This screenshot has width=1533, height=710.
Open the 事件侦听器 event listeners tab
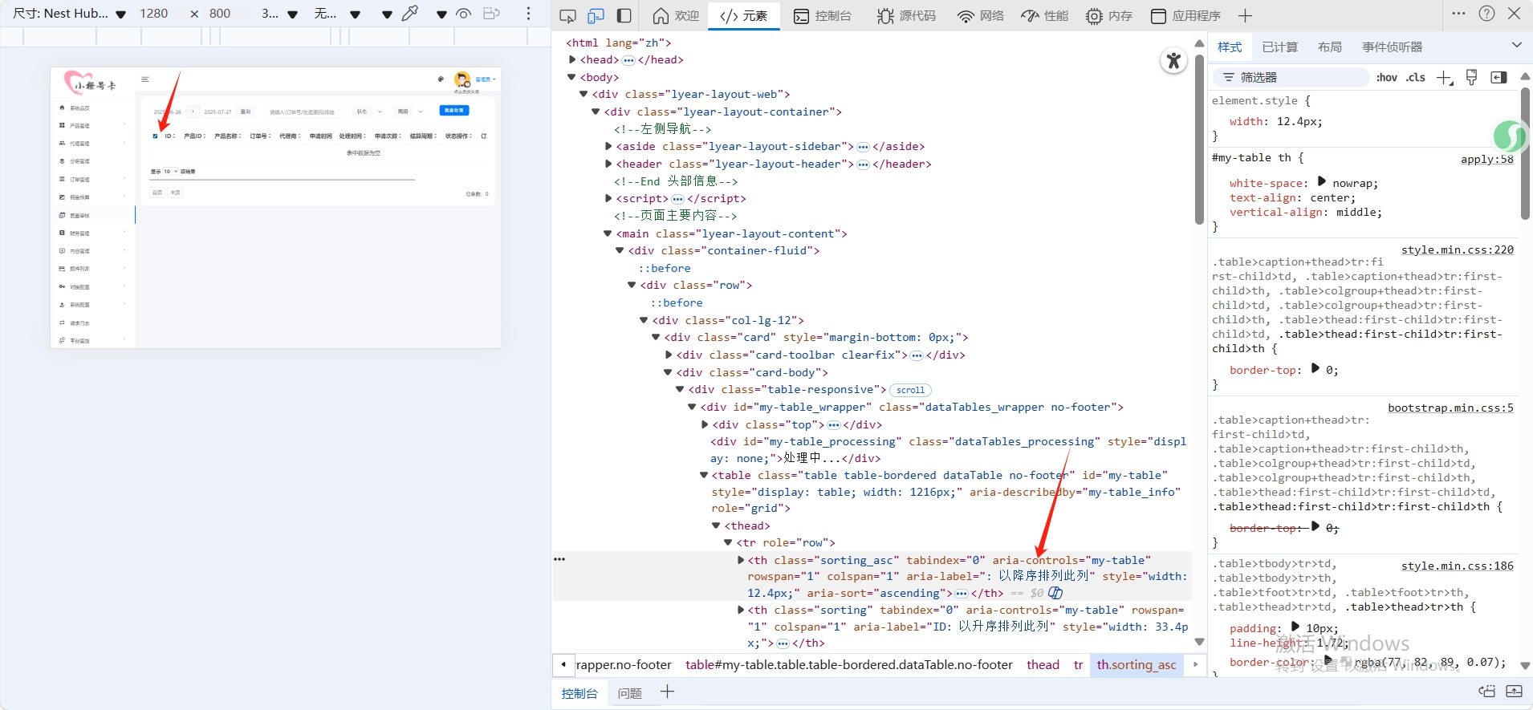pyautogui.click(x=1392, y=47)
